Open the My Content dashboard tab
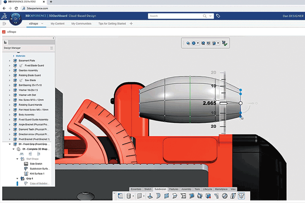 point(58,24)
